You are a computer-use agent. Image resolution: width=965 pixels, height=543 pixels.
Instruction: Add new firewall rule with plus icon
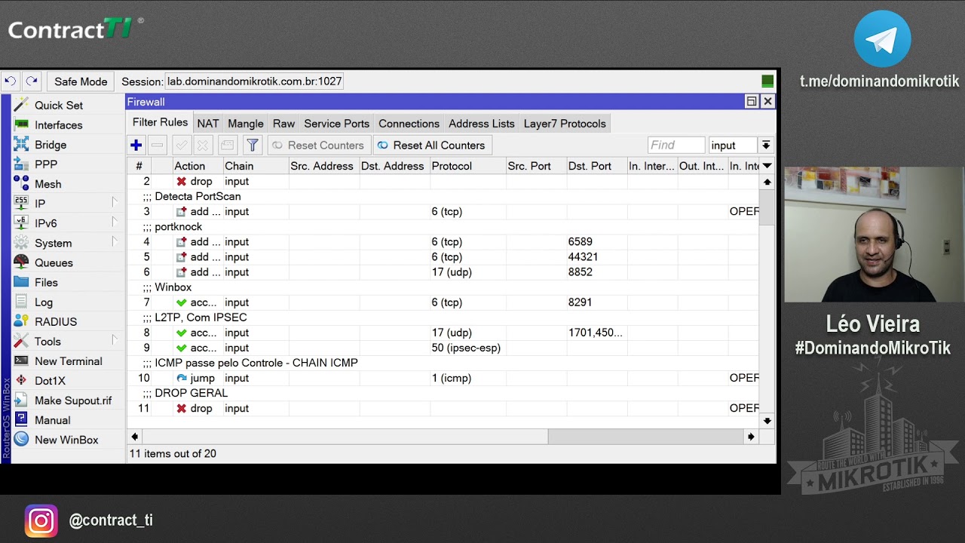click(136, 146)
